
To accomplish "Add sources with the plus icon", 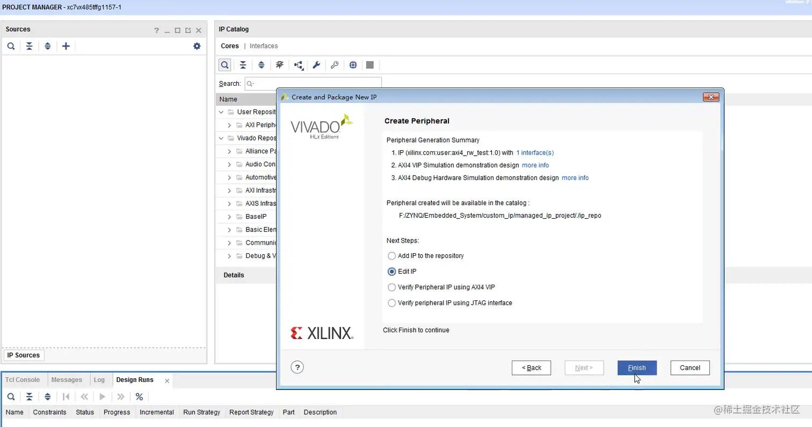I will click(66, 46).
